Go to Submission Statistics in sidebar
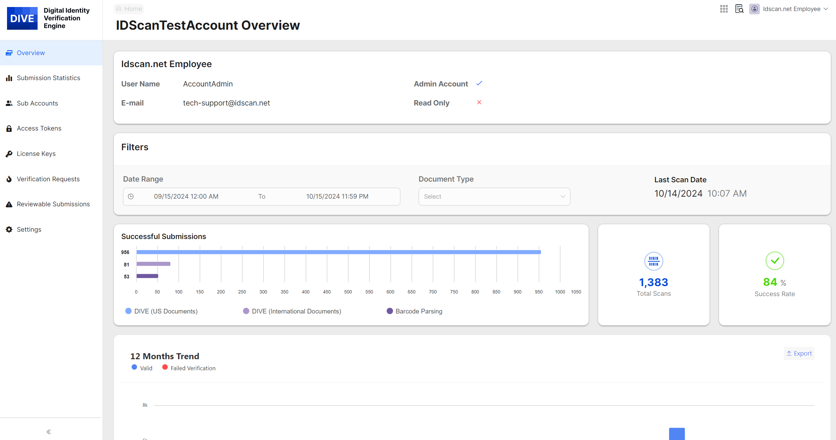836x440 pixels. pos(48,78)
